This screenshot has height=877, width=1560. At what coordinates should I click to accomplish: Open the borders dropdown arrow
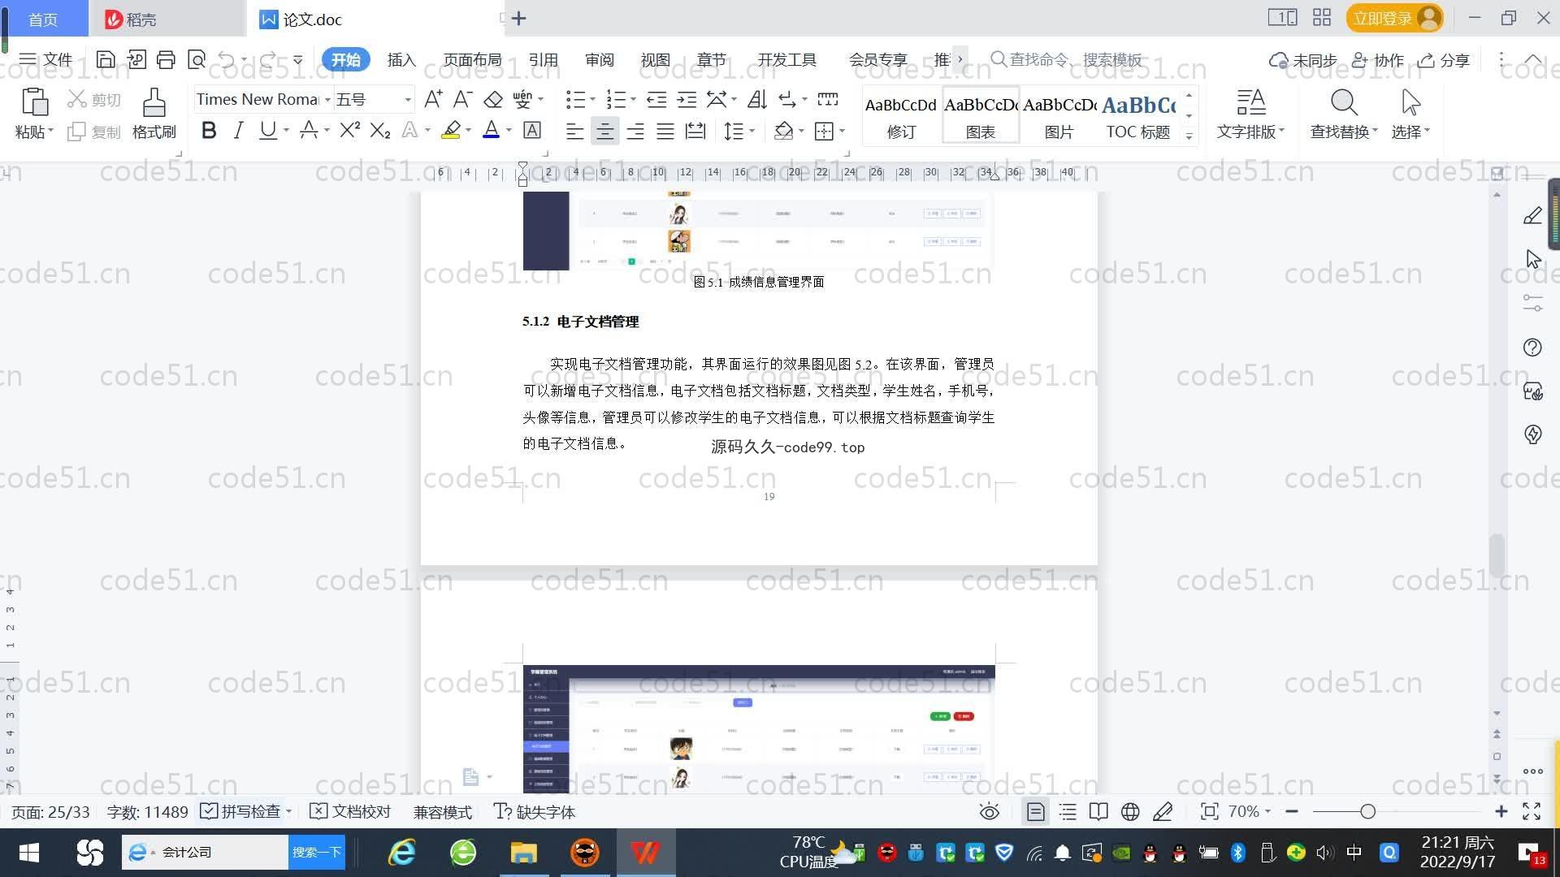point(842,132)
